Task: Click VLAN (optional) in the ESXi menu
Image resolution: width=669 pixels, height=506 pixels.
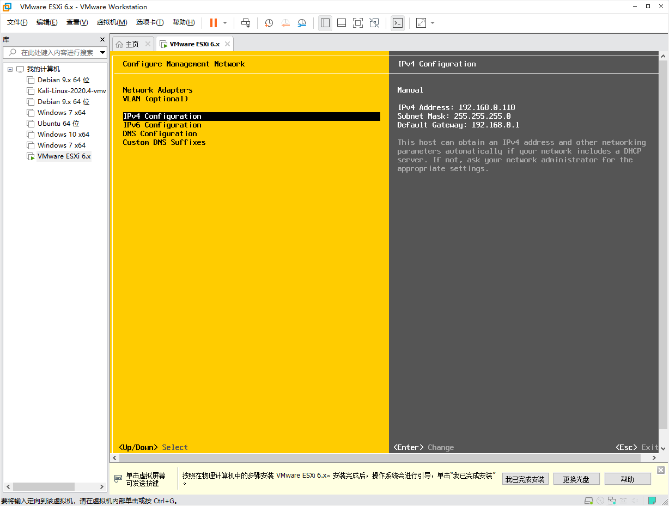Action: point(155,99)
